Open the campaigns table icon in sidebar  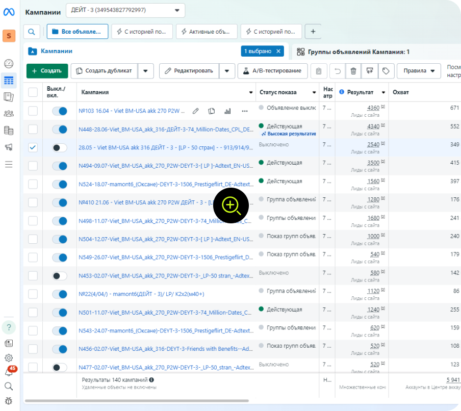(x=9, y=80)
